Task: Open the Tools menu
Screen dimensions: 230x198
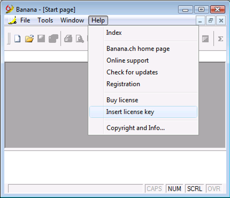Action: [x=45, y=20]
